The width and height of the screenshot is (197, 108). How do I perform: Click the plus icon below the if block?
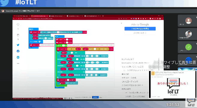(x=58, y=77)
